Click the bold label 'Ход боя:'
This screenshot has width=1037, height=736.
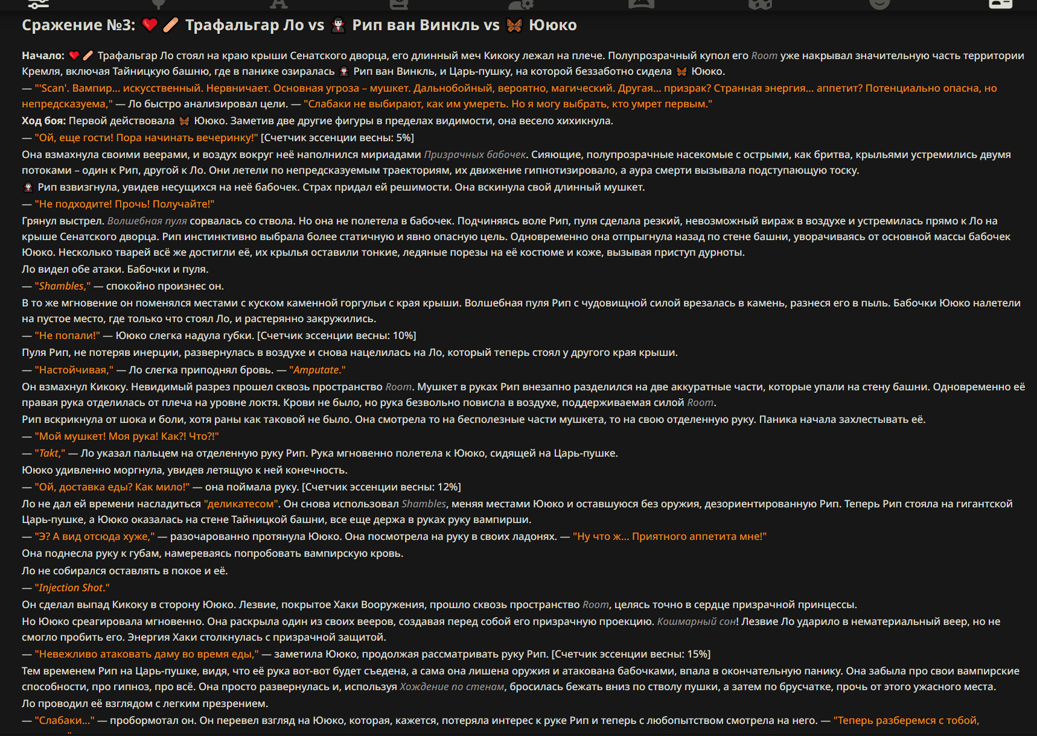click(x=43, y=121)
